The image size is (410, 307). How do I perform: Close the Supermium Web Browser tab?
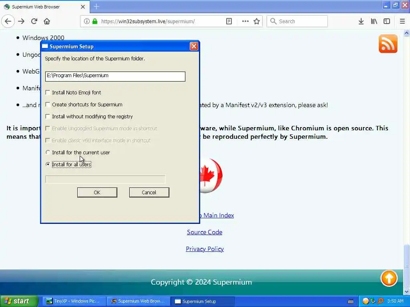pos(83,7)
